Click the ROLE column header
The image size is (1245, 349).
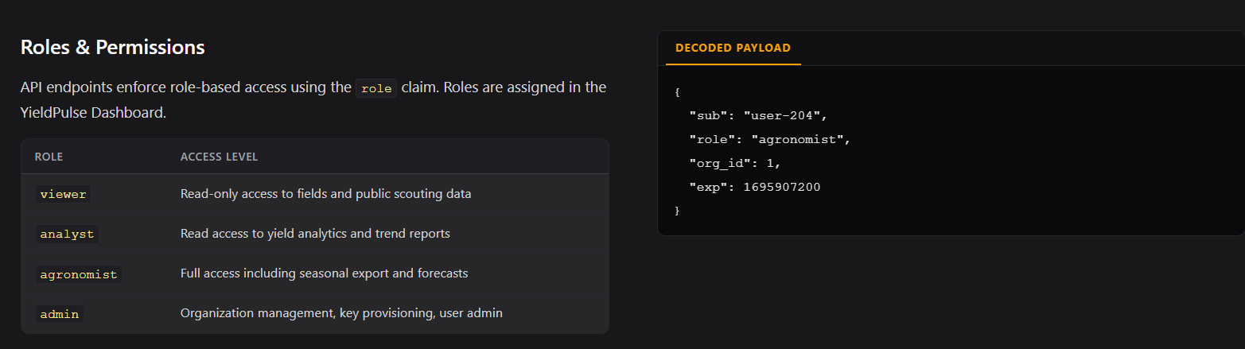pos(49,157)
